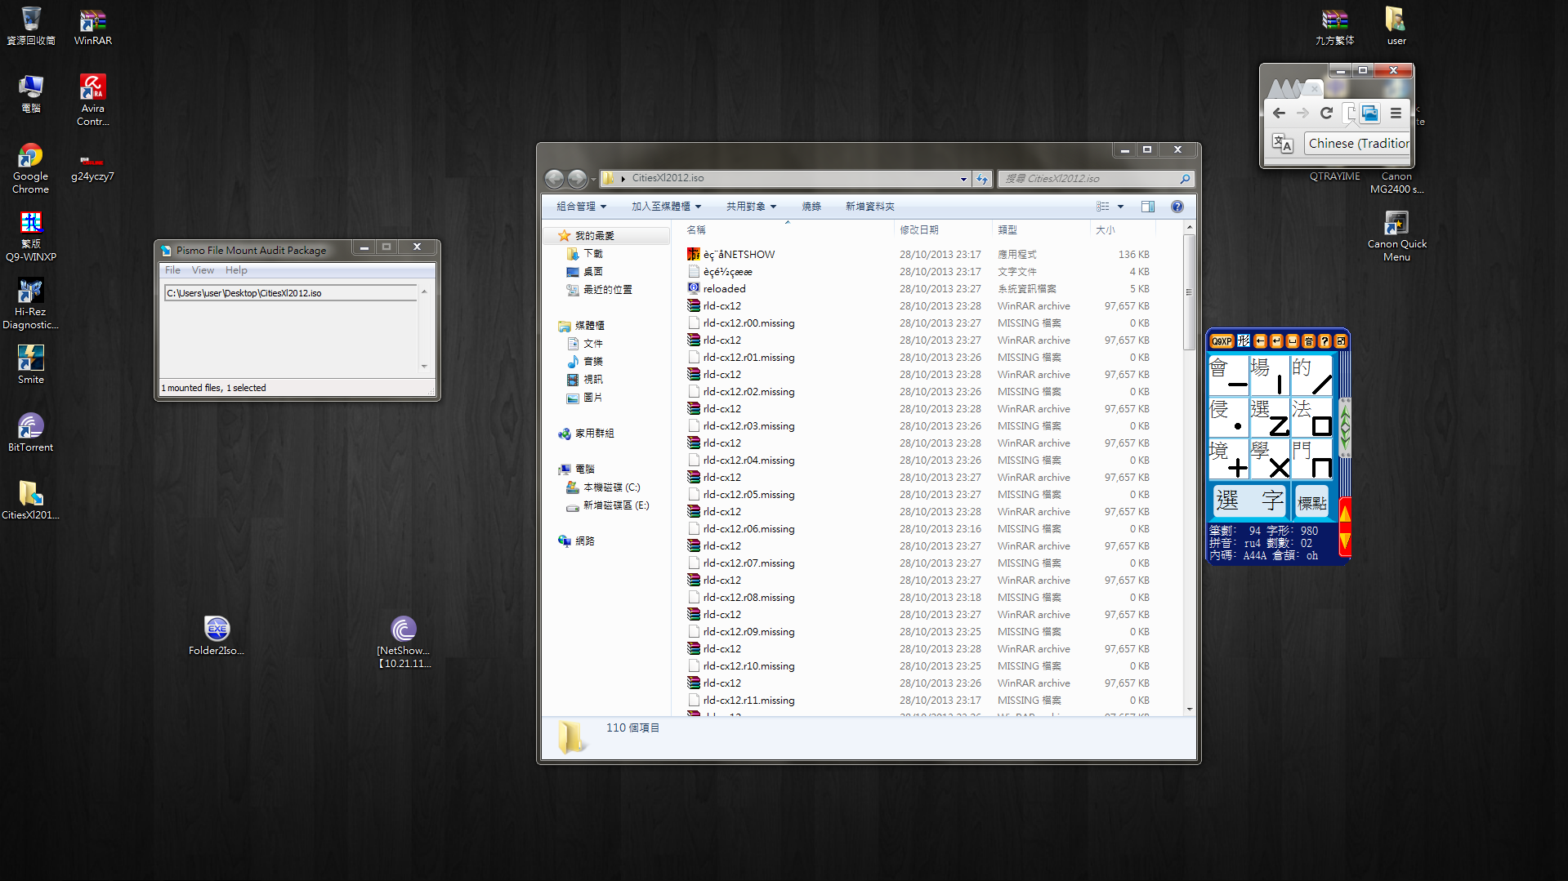Click the Chrome back arrow
The image size is (1568, 881).
1279,113
